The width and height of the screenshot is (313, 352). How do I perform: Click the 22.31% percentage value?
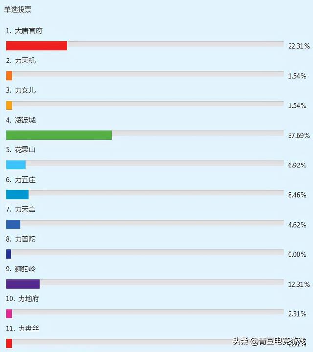click(x=299, y=46)
